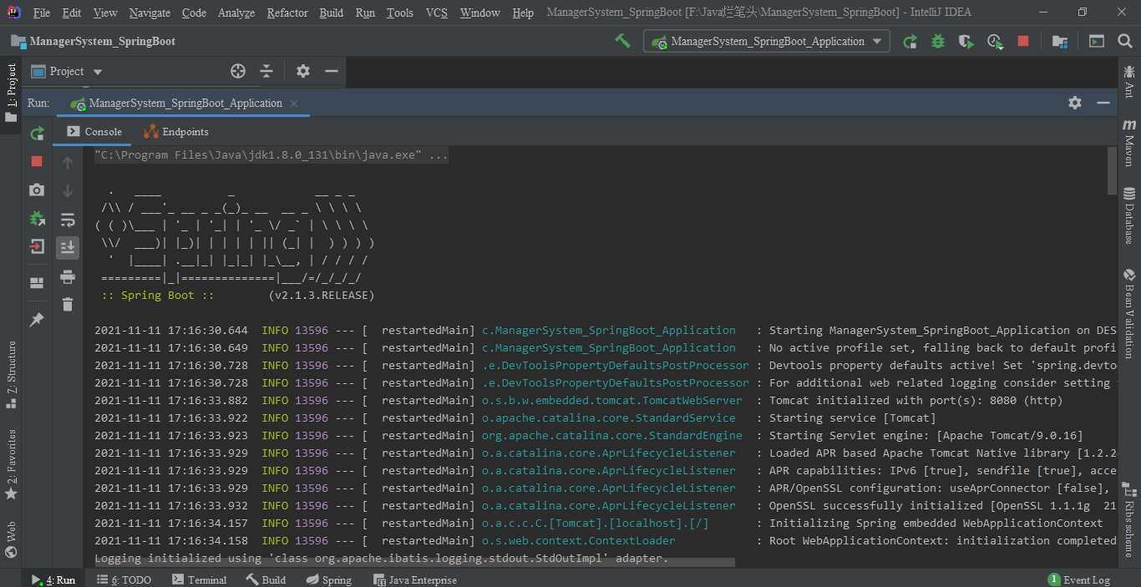
Task: Open the Tools menu
Action: 400,13
